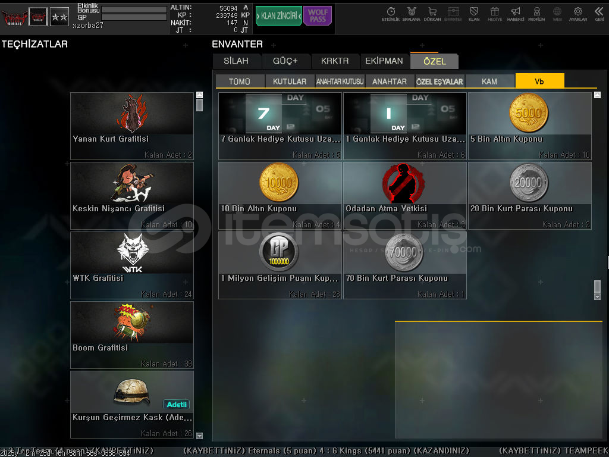The width and height of the screenshot is (609, 457).
Task: Select Kurşun Geçirmez Kask helmet item
Action: coord(132,404)
